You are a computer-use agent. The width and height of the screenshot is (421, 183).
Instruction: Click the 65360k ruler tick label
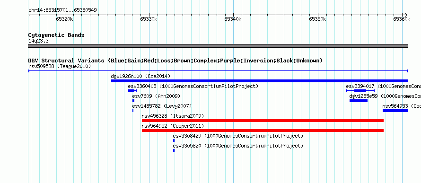pos(402,19)
